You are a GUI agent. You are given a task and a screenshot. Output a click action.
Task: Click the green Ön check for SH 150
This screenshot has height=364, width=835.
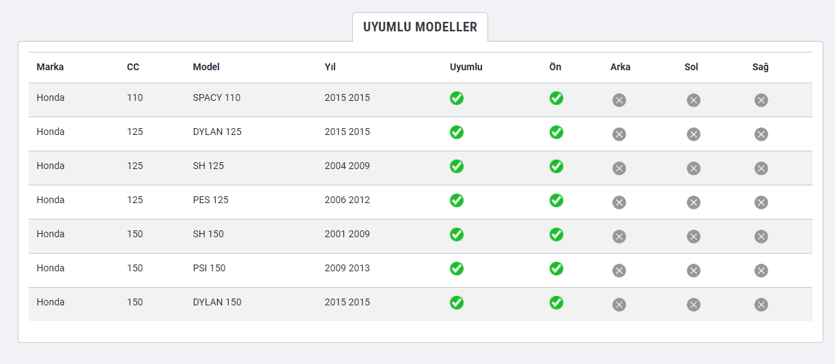[556, 234]
